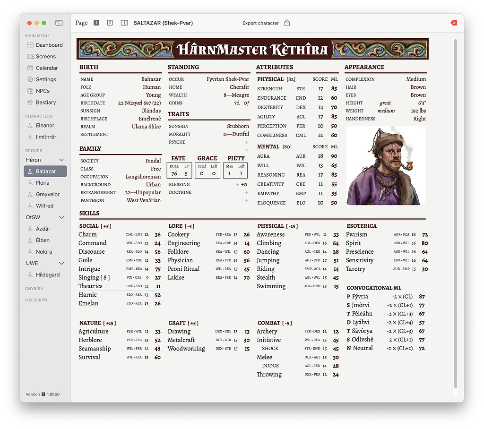Screen dimensions: 484x429
Task: Toggle the sidebar with the panel icon
Action: point(59,22)
